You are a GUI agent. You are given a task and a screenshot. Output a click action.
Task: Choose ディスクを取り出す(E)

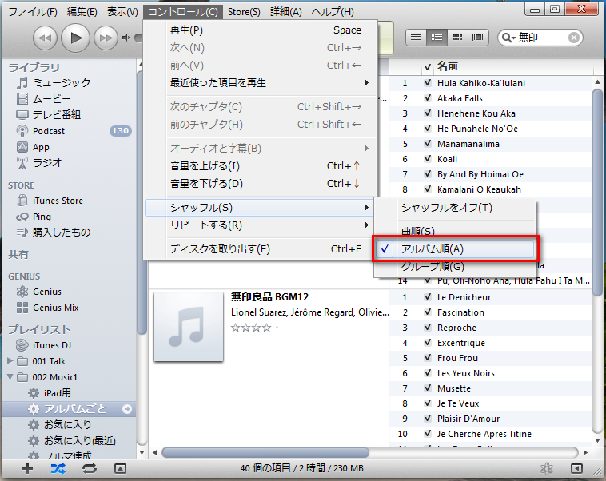tap(259, 249)
